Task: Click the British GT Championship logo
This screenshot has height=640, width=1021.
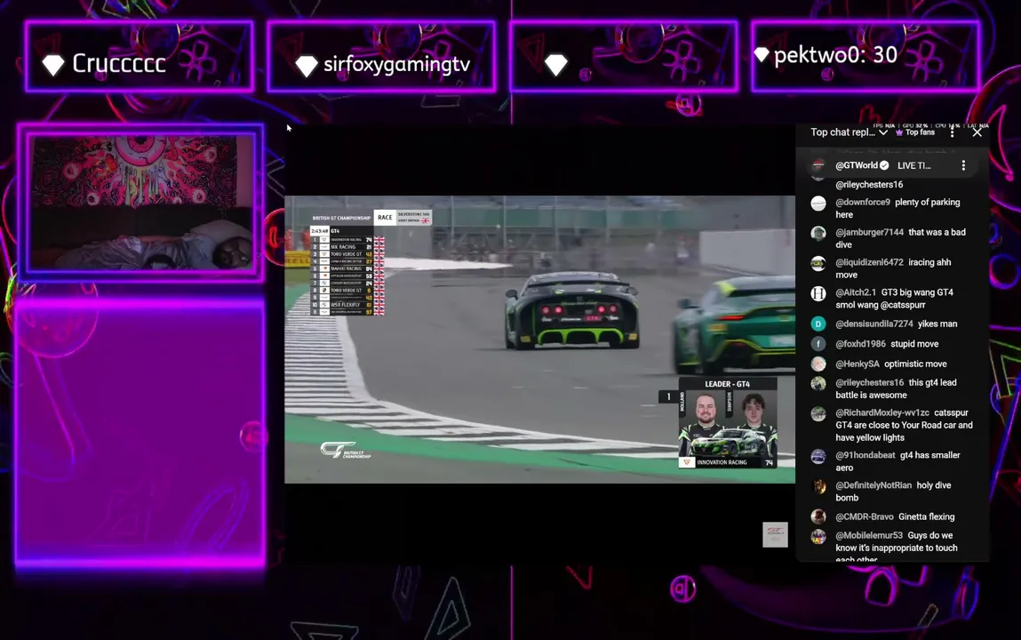Action: (345, 450)
